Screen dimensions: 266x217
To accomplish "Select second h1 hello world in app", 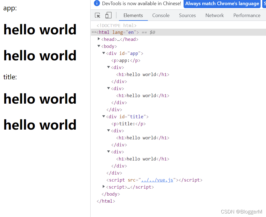I will [143, 96].
